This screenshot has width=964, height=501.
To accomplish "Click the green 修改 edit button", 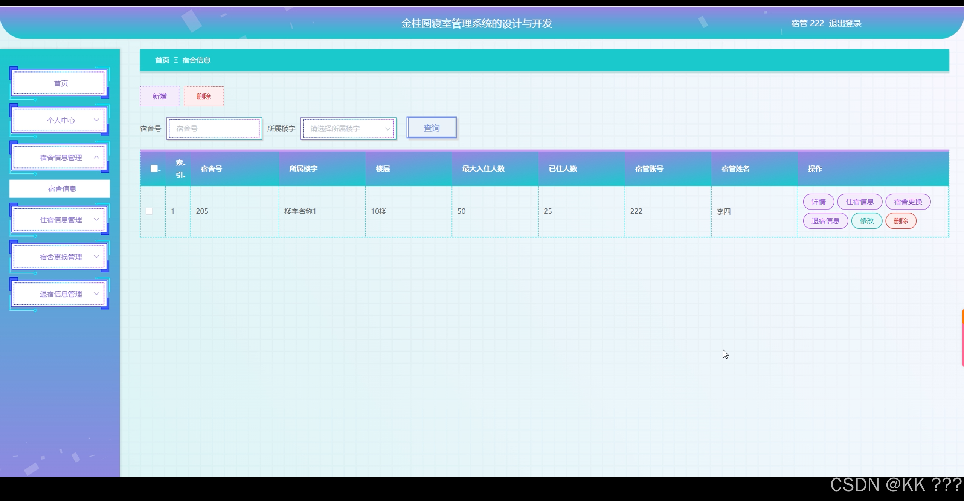I will click(x=866, y=221).
